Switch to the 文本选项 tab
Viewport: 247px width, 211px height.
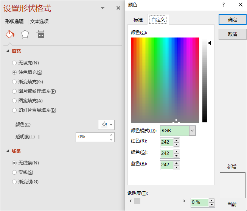click(x=39, y=22)
